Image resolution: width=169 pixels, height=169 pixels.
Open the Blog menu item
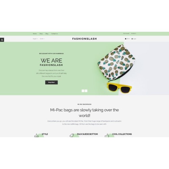point(47,34)
